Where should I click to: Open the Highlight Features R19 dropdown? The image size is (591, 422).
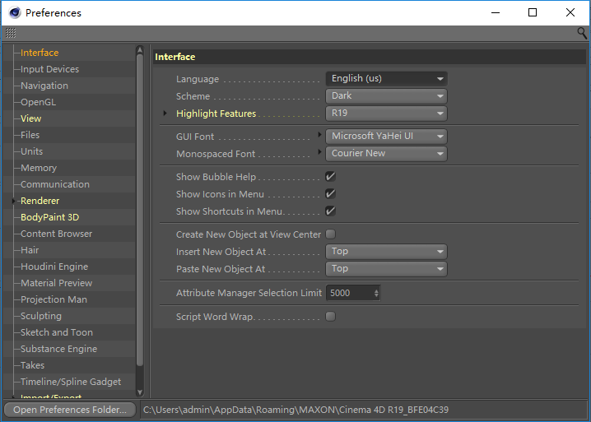386,114
